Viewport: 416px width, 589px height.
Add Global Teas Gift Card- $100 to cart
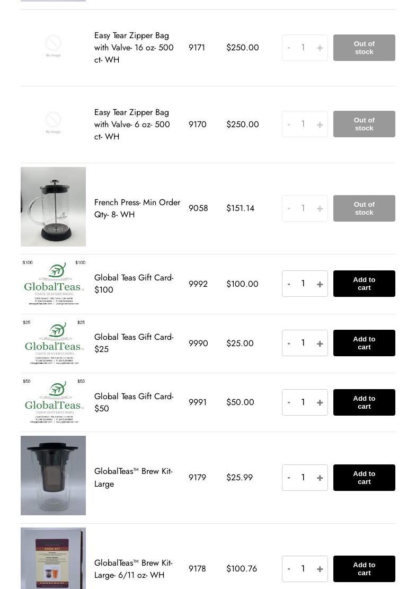tap(364, 284)
